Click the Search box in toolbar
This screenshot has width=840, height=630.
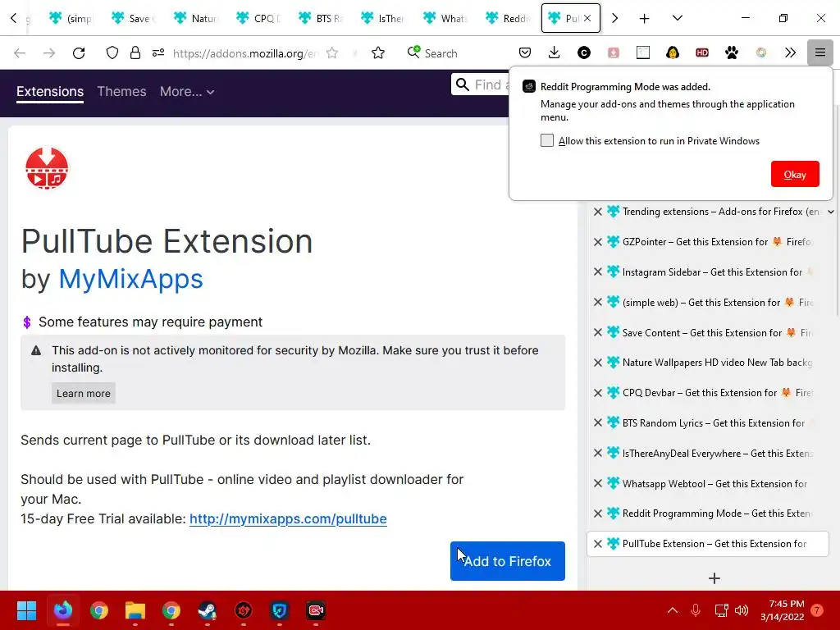pos(441,53)
